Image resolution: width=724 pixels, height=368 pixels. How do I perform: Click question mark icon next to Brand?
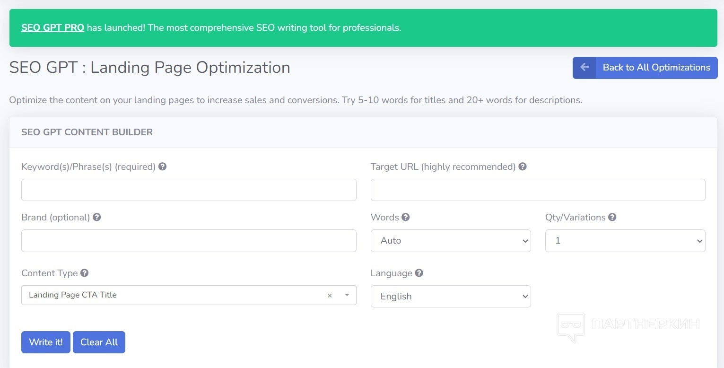click(x=97, y=217)
